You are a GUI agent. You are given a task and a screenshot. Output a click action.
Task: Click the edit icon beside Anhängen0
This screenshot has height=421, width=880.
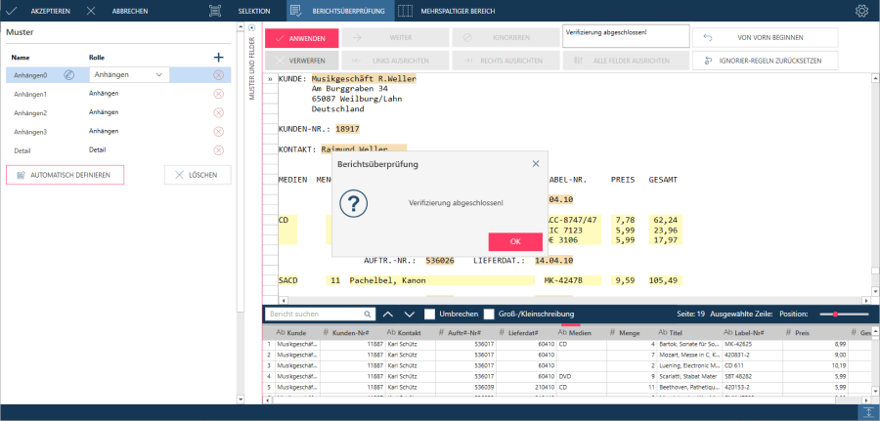(x=69, y=75)
